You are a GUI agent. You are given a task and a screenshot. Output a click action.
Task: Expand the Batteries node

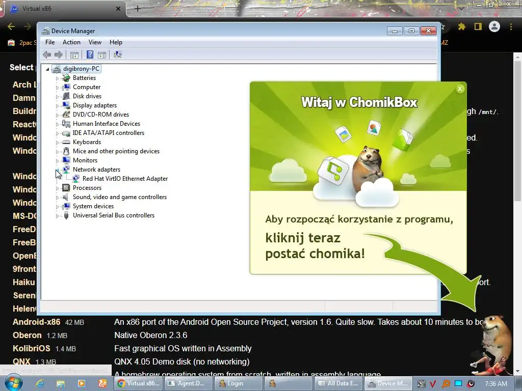pyautogui.click(x=57, y=78)
